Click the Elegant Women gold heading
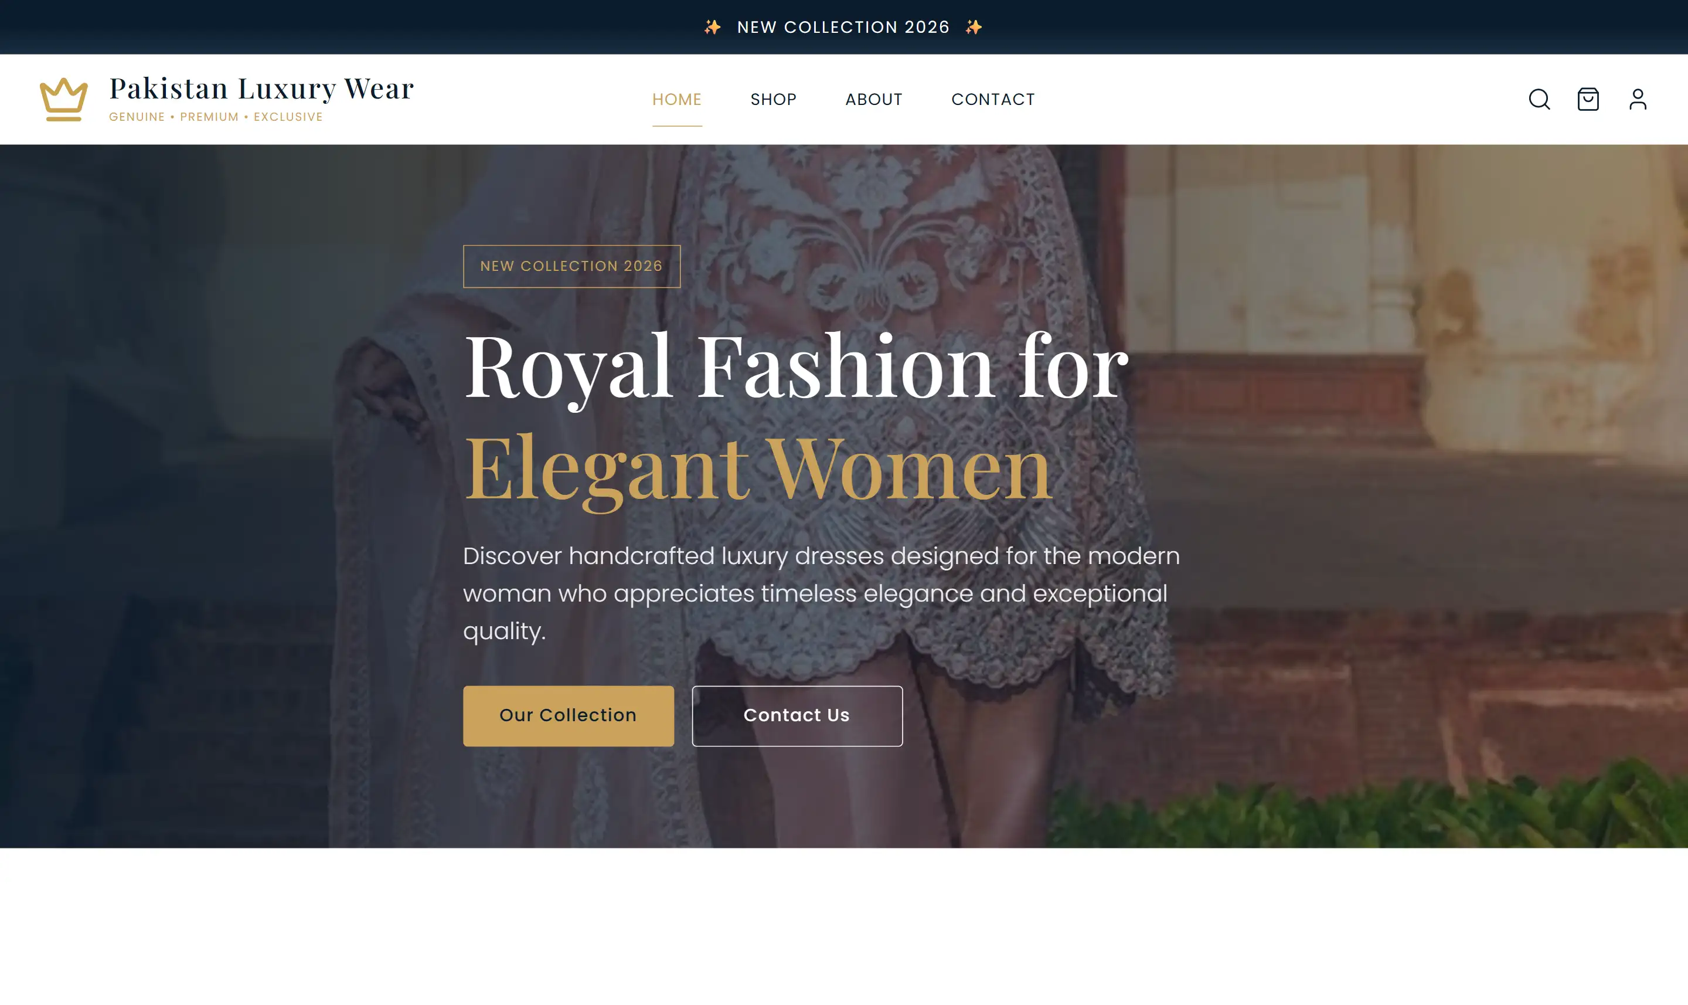Viewport: 1688px width, 1005px height. tap(758, 468)
